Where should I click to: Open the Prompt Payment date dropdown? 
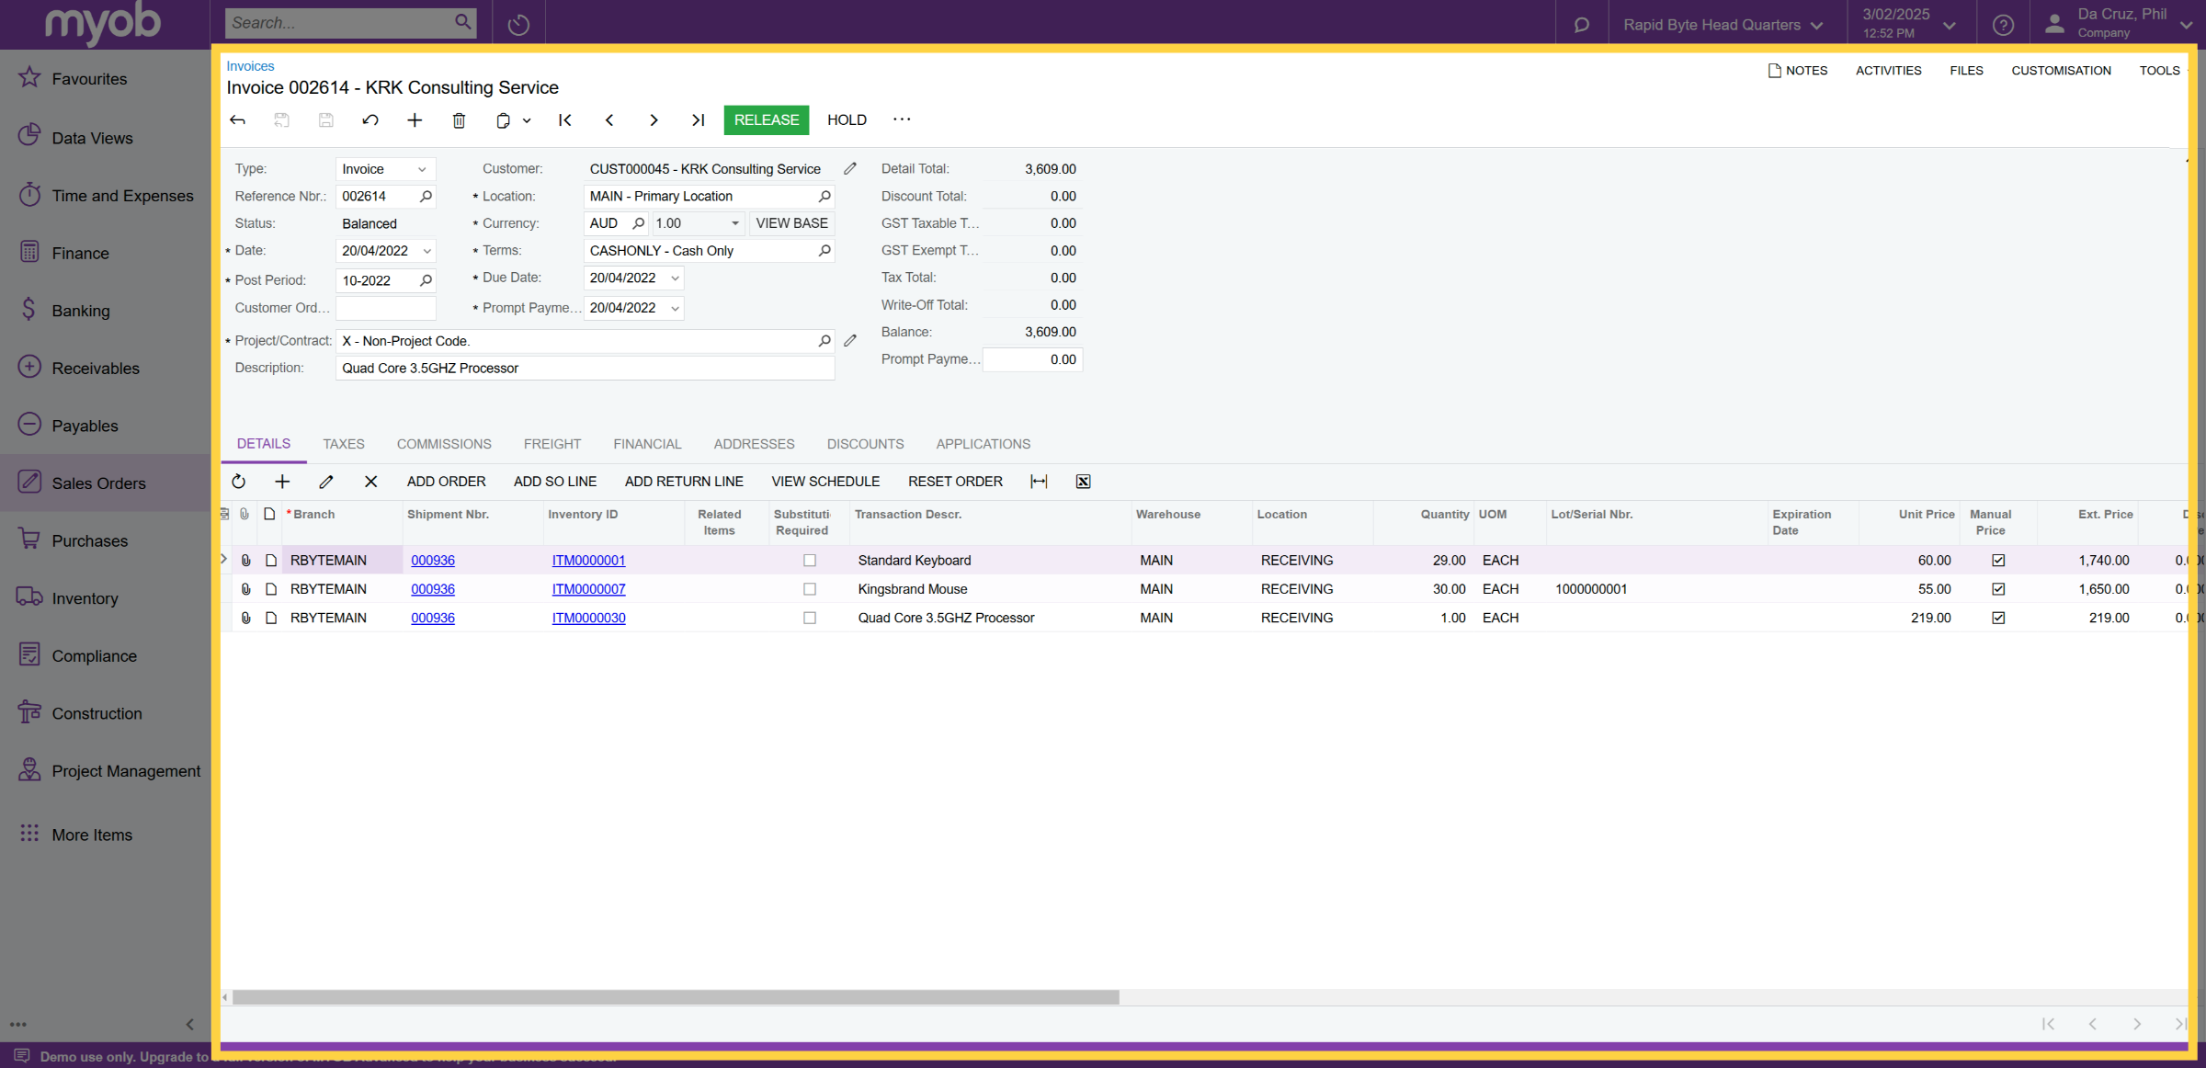(675, 308)
